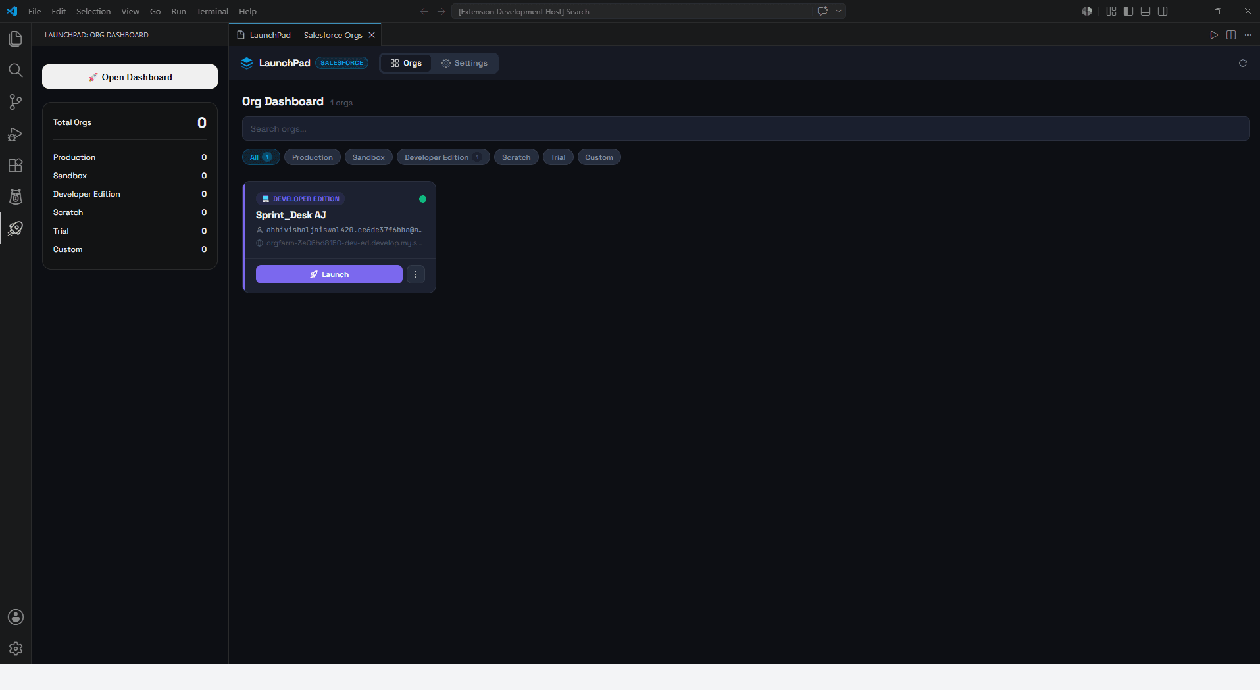Select the All filter chip

(x=261, y=157)
